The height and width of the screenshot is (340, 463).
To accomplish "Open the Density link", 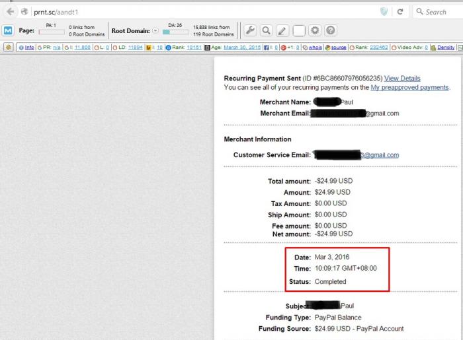I will (x=446, y=47).
